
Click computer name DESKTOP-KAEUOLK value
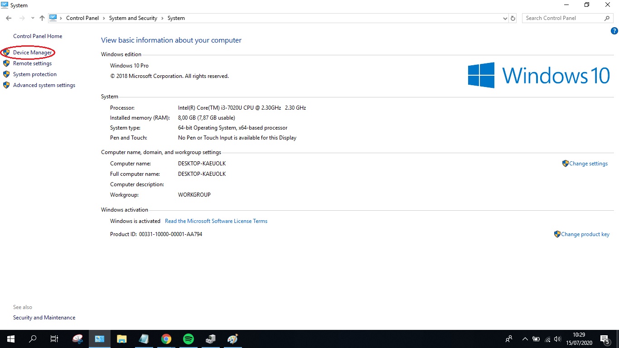tap(202, 164)
